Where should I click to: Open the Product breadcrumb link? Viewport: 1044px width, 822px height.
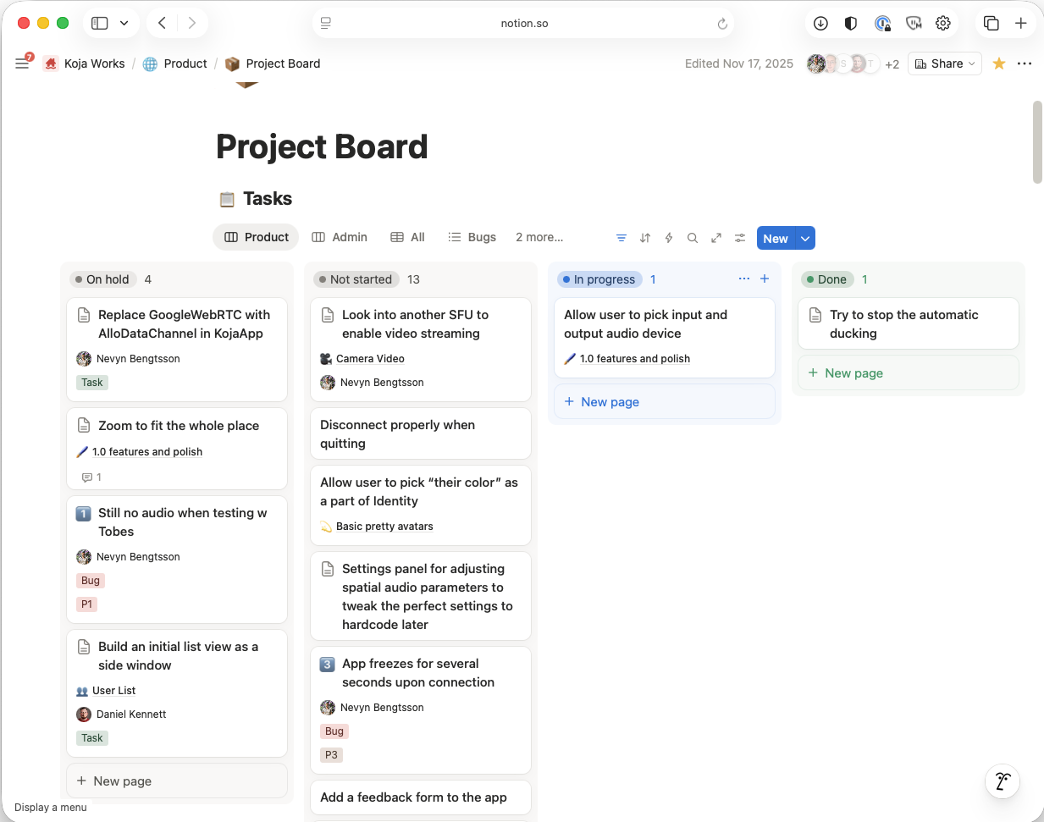[x=185, y=63]
